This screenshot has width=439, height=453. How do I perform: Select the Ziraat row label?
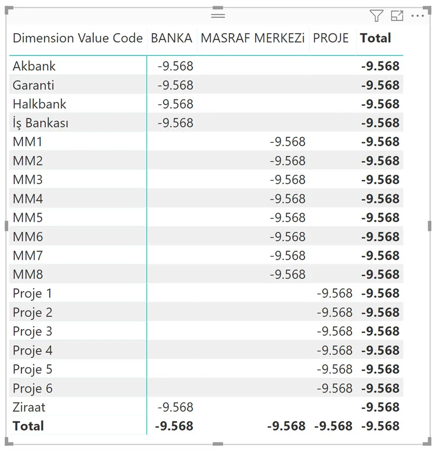[29, 407]
